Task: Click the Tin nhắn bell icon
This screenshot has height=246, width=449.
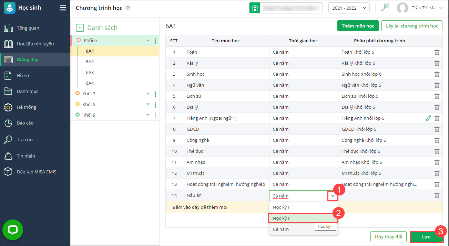Action: point(8,156)
